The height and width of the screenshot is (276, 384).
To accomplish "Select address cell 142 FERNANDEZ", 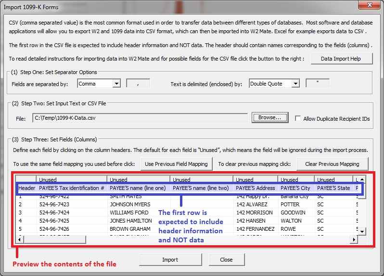I will pos(255,229).
